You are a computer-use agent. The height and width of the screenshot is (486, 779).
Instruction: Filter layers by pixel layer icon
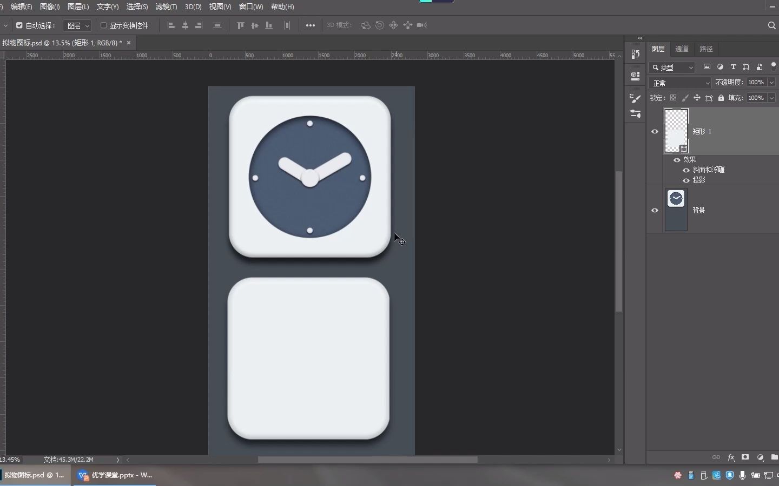[x=707, y=67]
